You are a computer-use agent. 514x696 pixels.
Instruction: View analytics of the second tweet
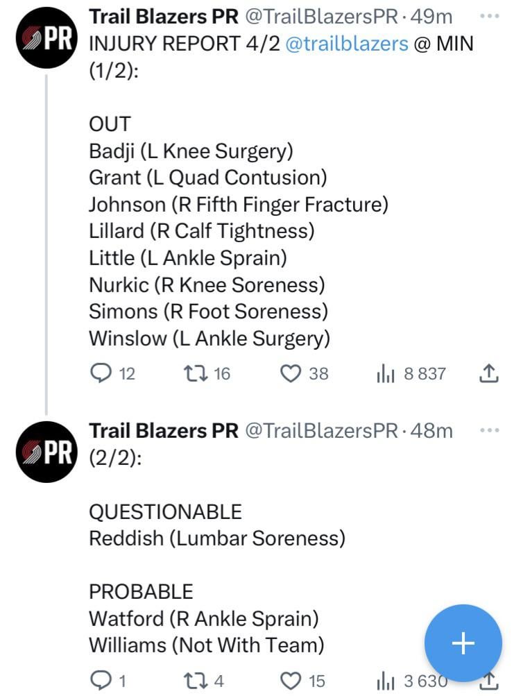click(385, 681)
